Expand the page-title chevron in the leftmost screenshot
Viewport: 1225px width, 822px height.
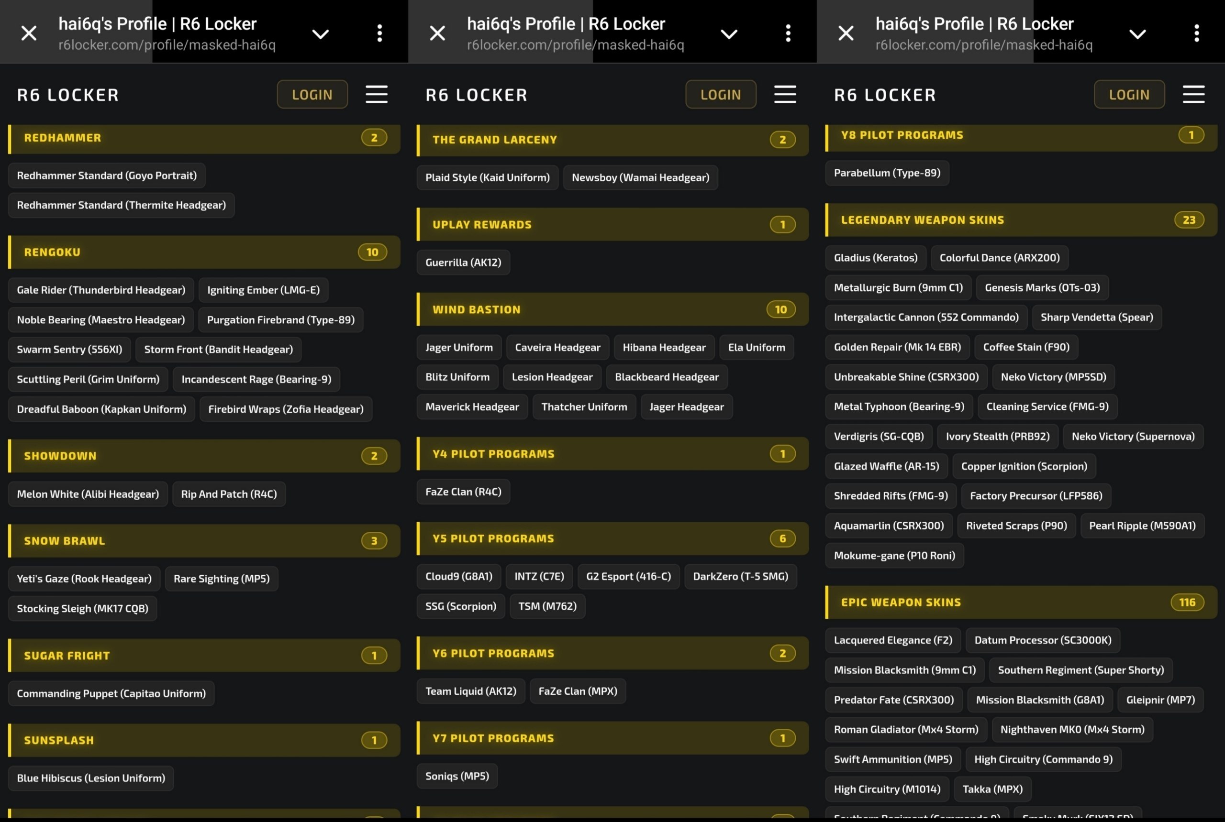(x=321, y=34)
